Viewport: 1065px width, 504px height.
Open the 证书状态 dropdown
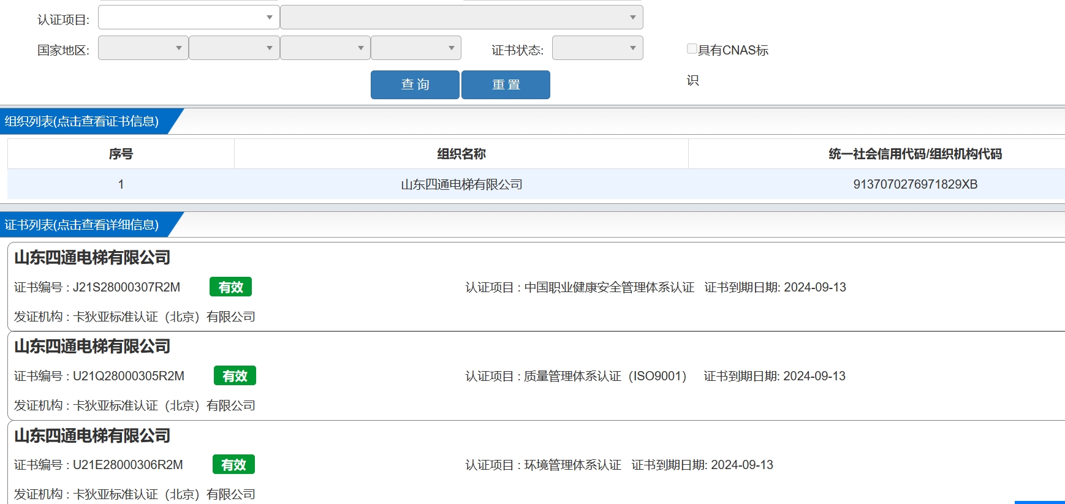597,48
